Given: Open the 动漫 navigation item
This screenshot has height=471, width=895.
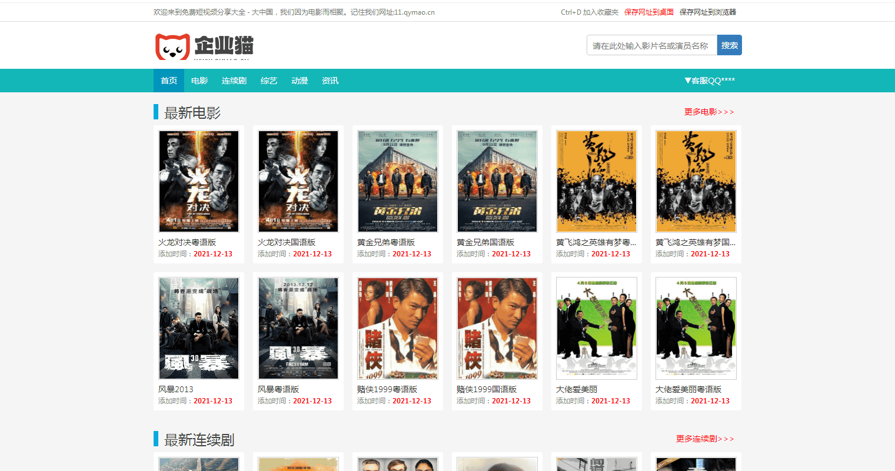Looking at the screenshot, I should click(300, 81).
